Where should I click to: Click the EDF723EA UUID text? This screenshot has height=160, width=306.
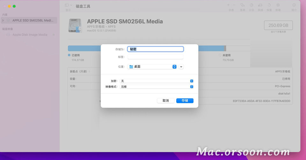(x=261, y=101)
